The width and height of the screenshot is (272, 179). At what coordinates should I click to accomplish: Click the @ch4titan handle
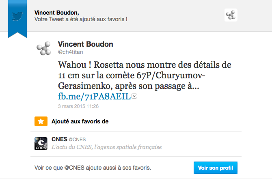tap(71, 52)
